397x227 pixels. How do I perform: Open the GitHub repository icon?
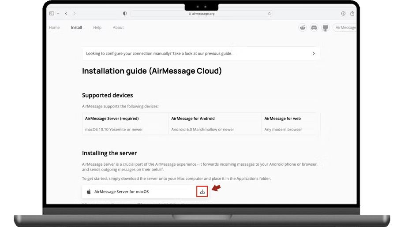coord(326,27)
